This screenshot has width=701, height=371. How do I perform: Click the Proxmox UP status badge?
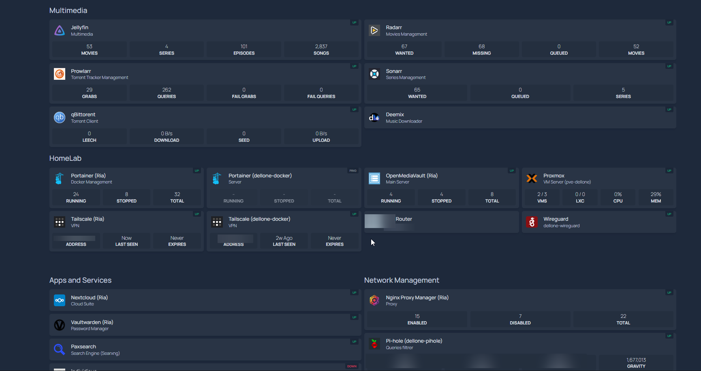(669, 171)
